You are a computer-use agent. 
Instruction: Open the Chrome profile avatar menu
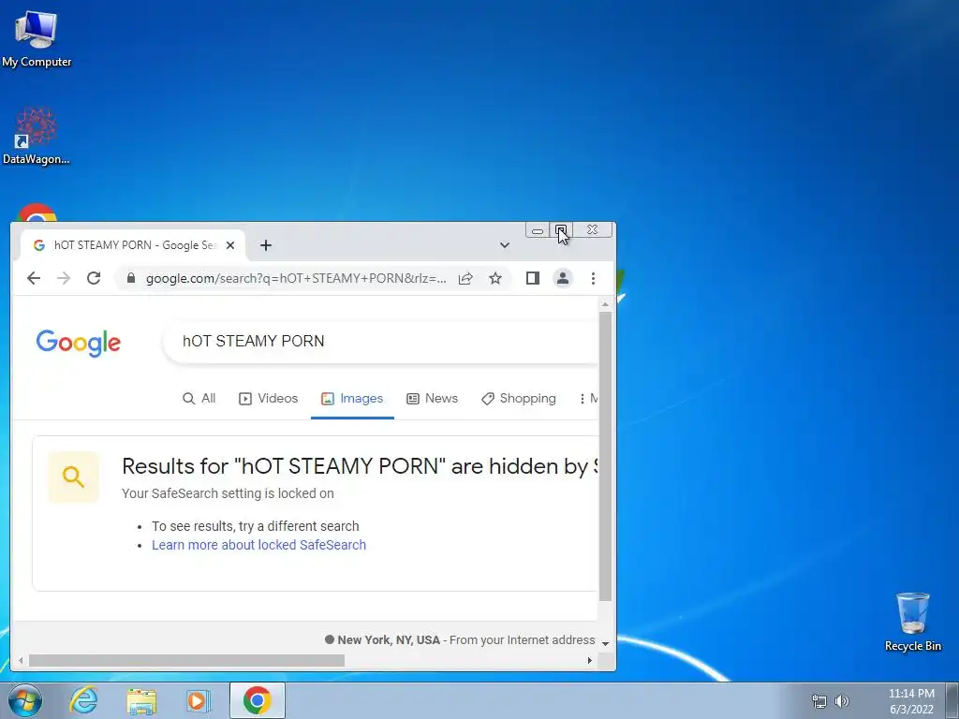click(x=563, y=279)
